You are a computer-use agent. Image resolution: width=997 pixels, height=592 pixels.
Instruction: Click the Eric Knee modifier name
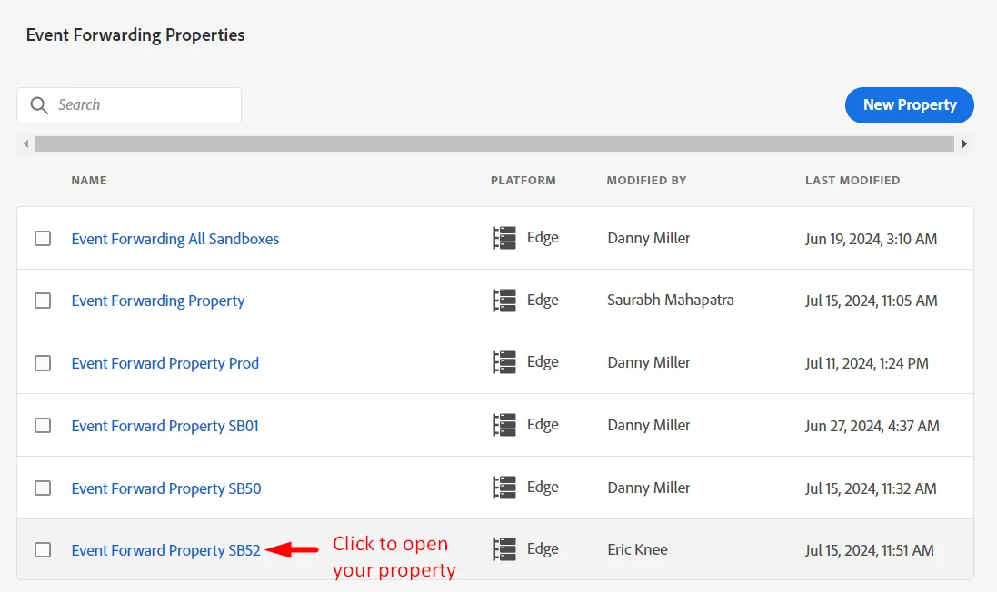(x=637, y=549)
